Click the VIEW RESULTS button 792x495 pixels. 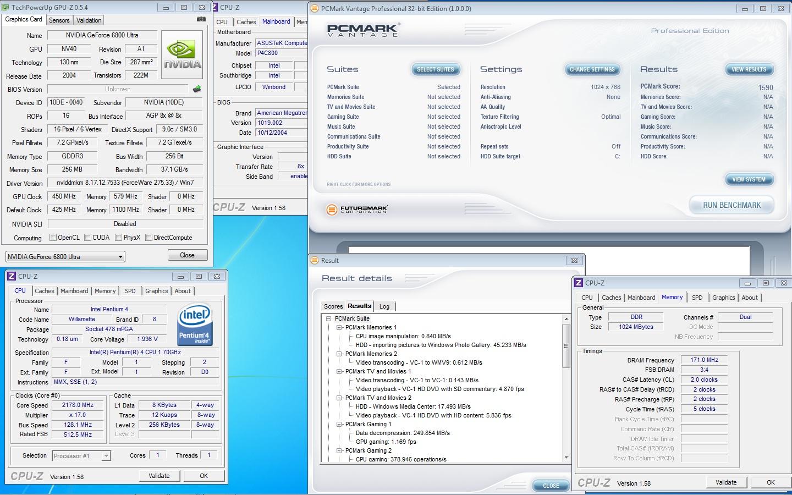pos(749,69)
